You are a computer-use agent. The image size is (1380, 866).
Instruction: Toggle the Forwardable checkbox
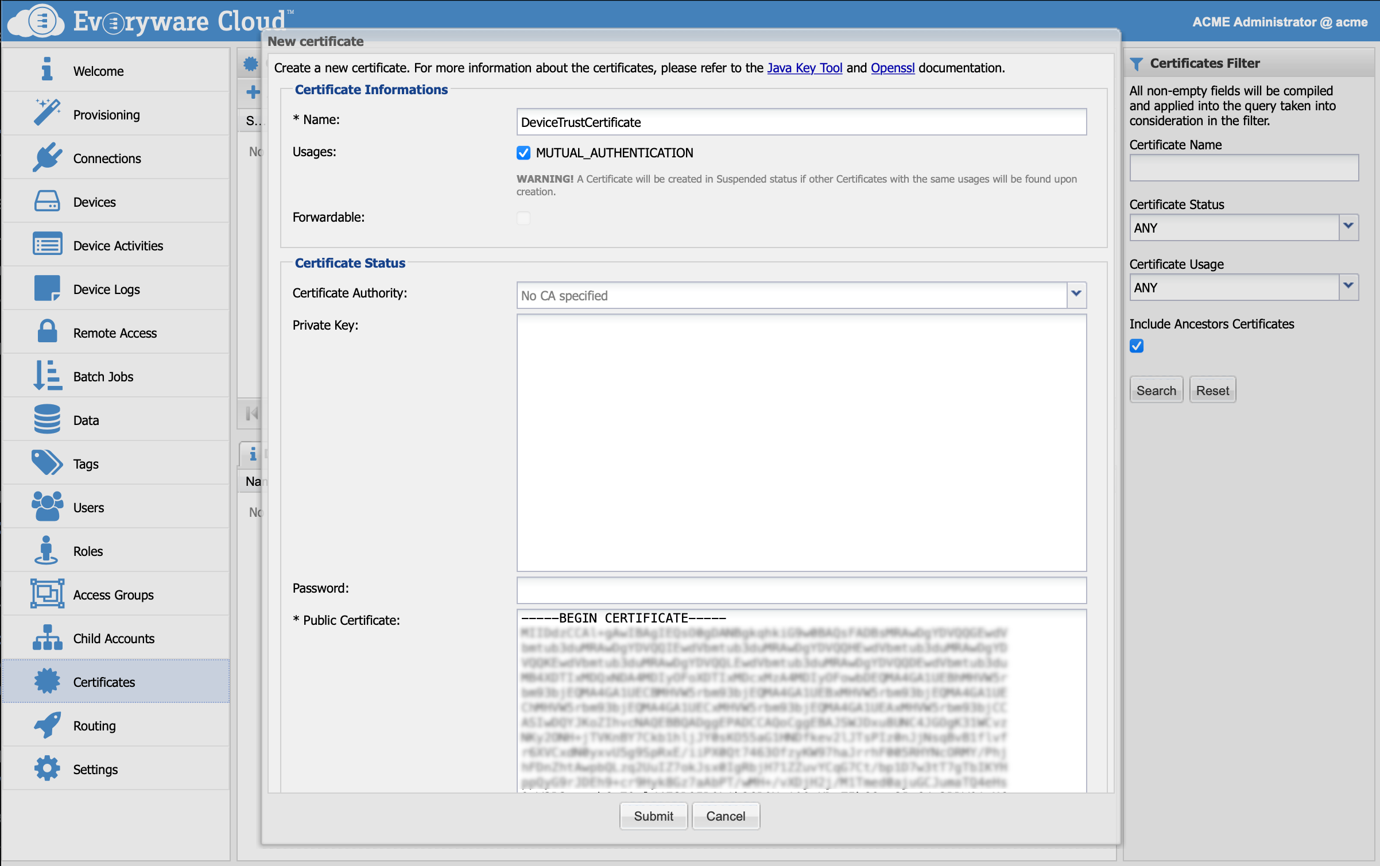523,218
